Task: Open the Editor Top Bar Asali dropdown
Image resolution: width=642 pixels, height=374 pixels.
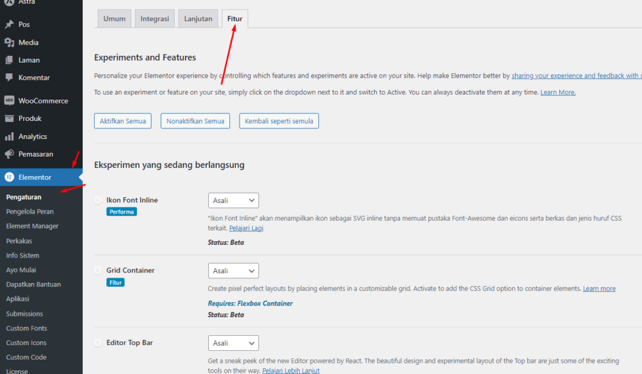Action: click(x=233, y=343)
